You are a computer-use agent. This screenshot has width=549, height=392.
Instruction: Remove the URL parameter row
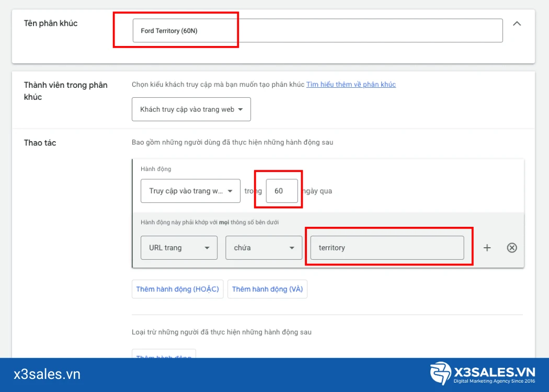[512, 248]
